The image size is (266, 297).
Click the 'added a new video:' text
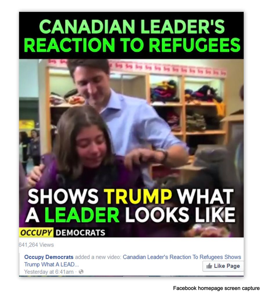pyautogui.click(x=98, y=257)
